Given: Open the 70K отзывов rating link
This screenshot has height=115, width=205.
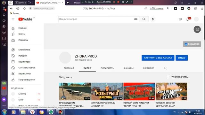Looking at the screenshot, I should tap(157, 8).
